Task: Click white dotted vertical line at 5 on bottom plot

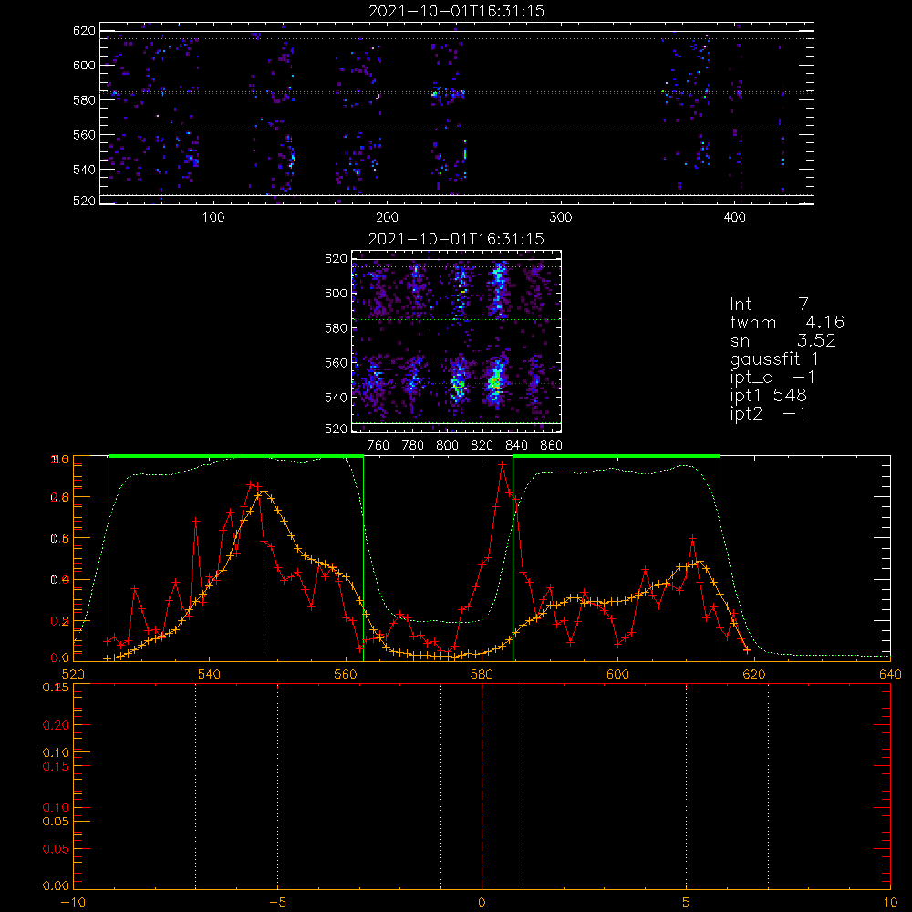Action: tap(687, 785)
